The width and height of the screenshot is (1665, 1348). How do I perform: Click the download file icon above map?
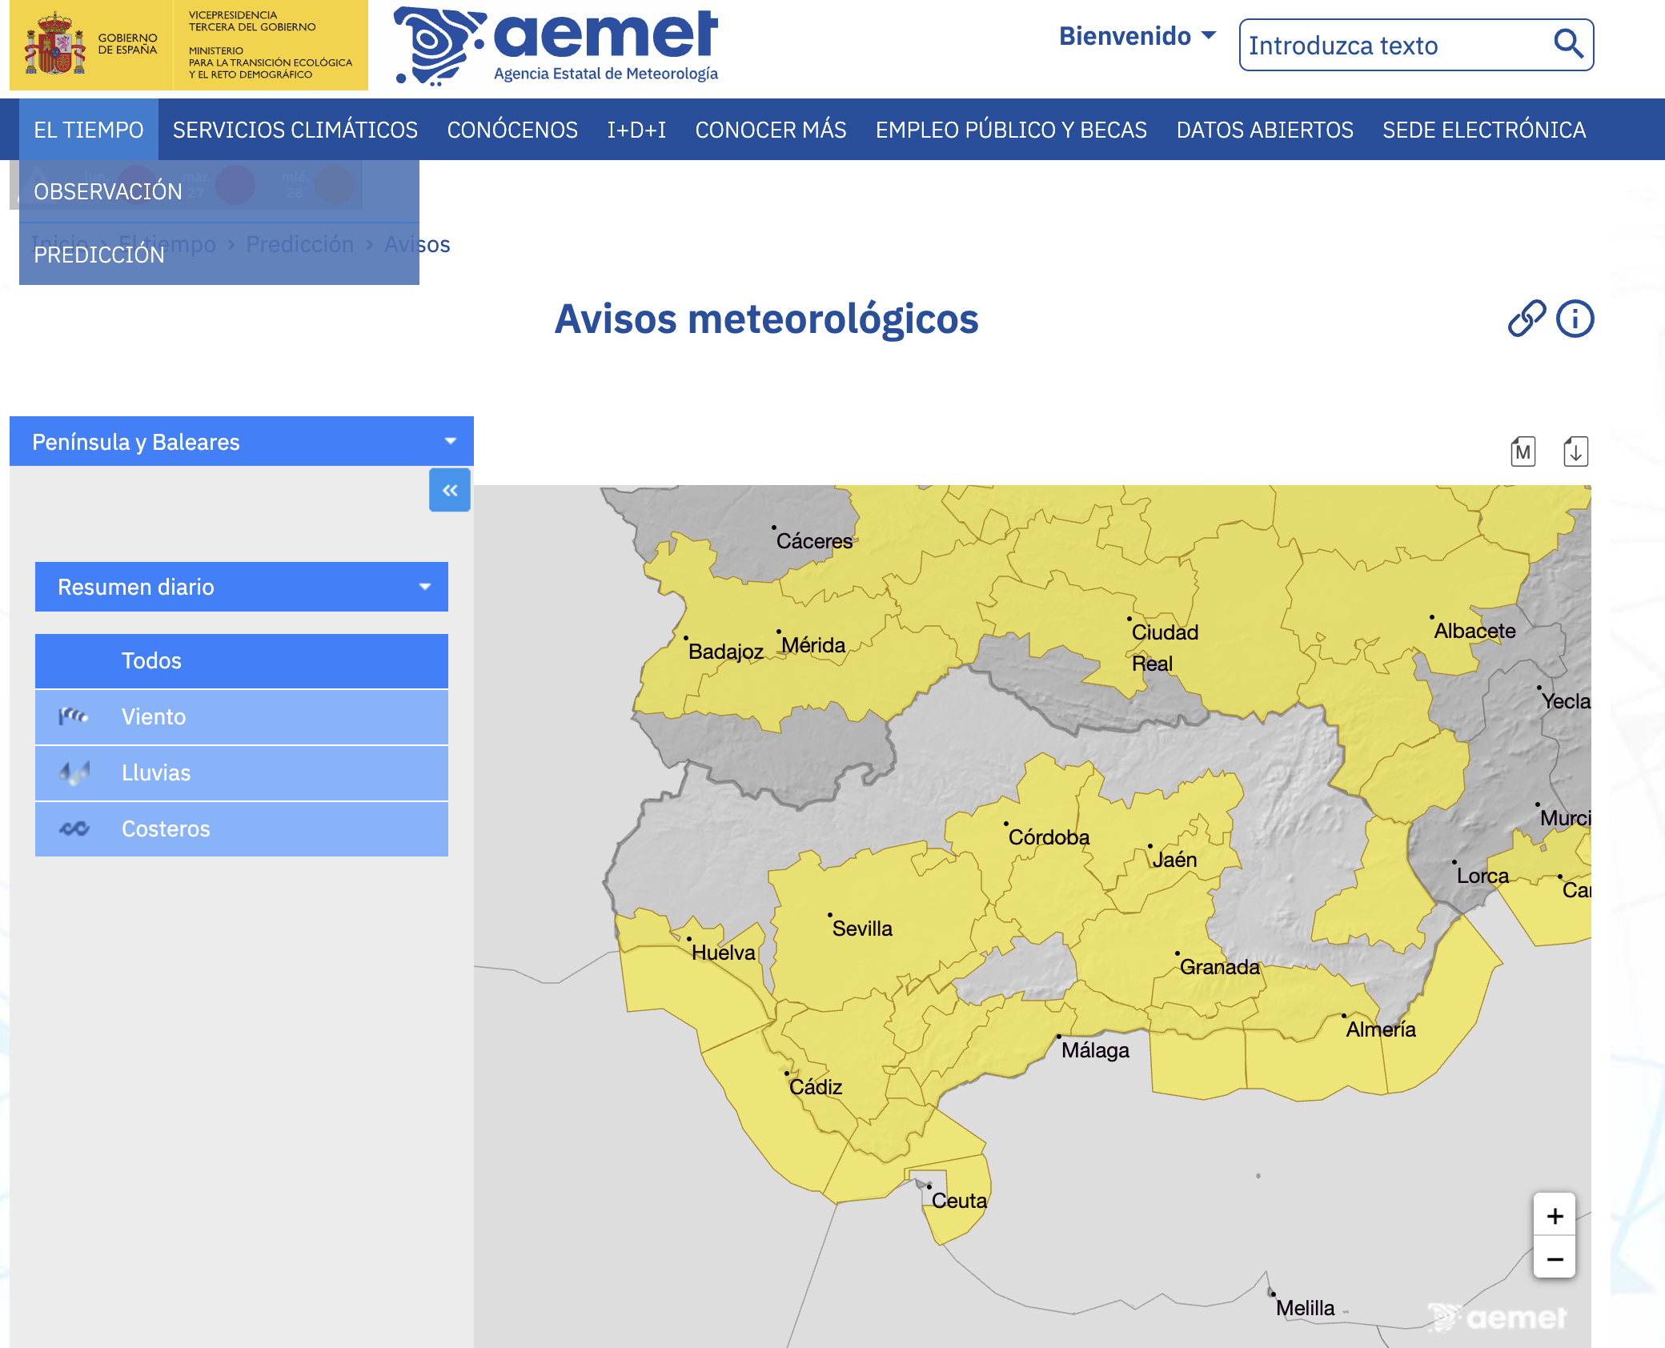[1575, 451]
